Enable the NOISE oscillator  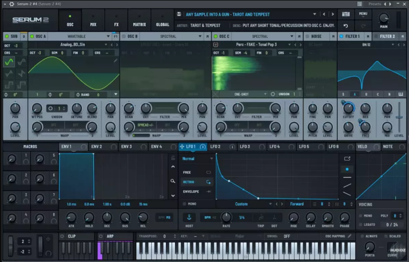(307, 36)
